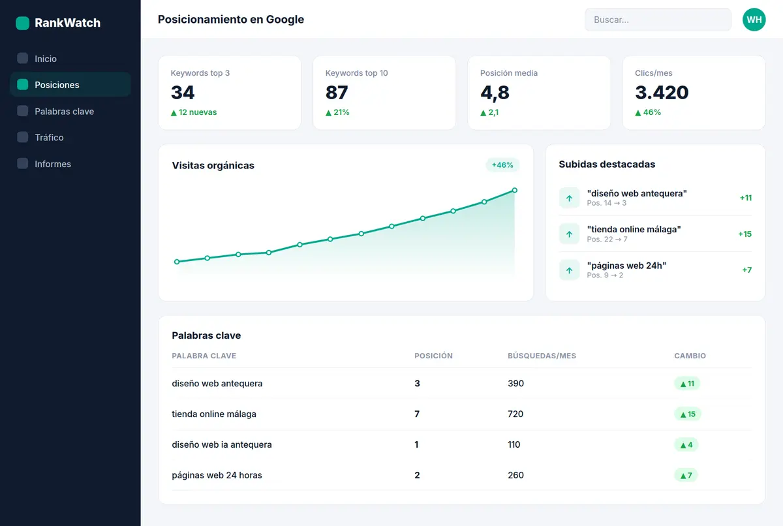
Task: Open the Inicio sidebar icon
Action: 23,58
